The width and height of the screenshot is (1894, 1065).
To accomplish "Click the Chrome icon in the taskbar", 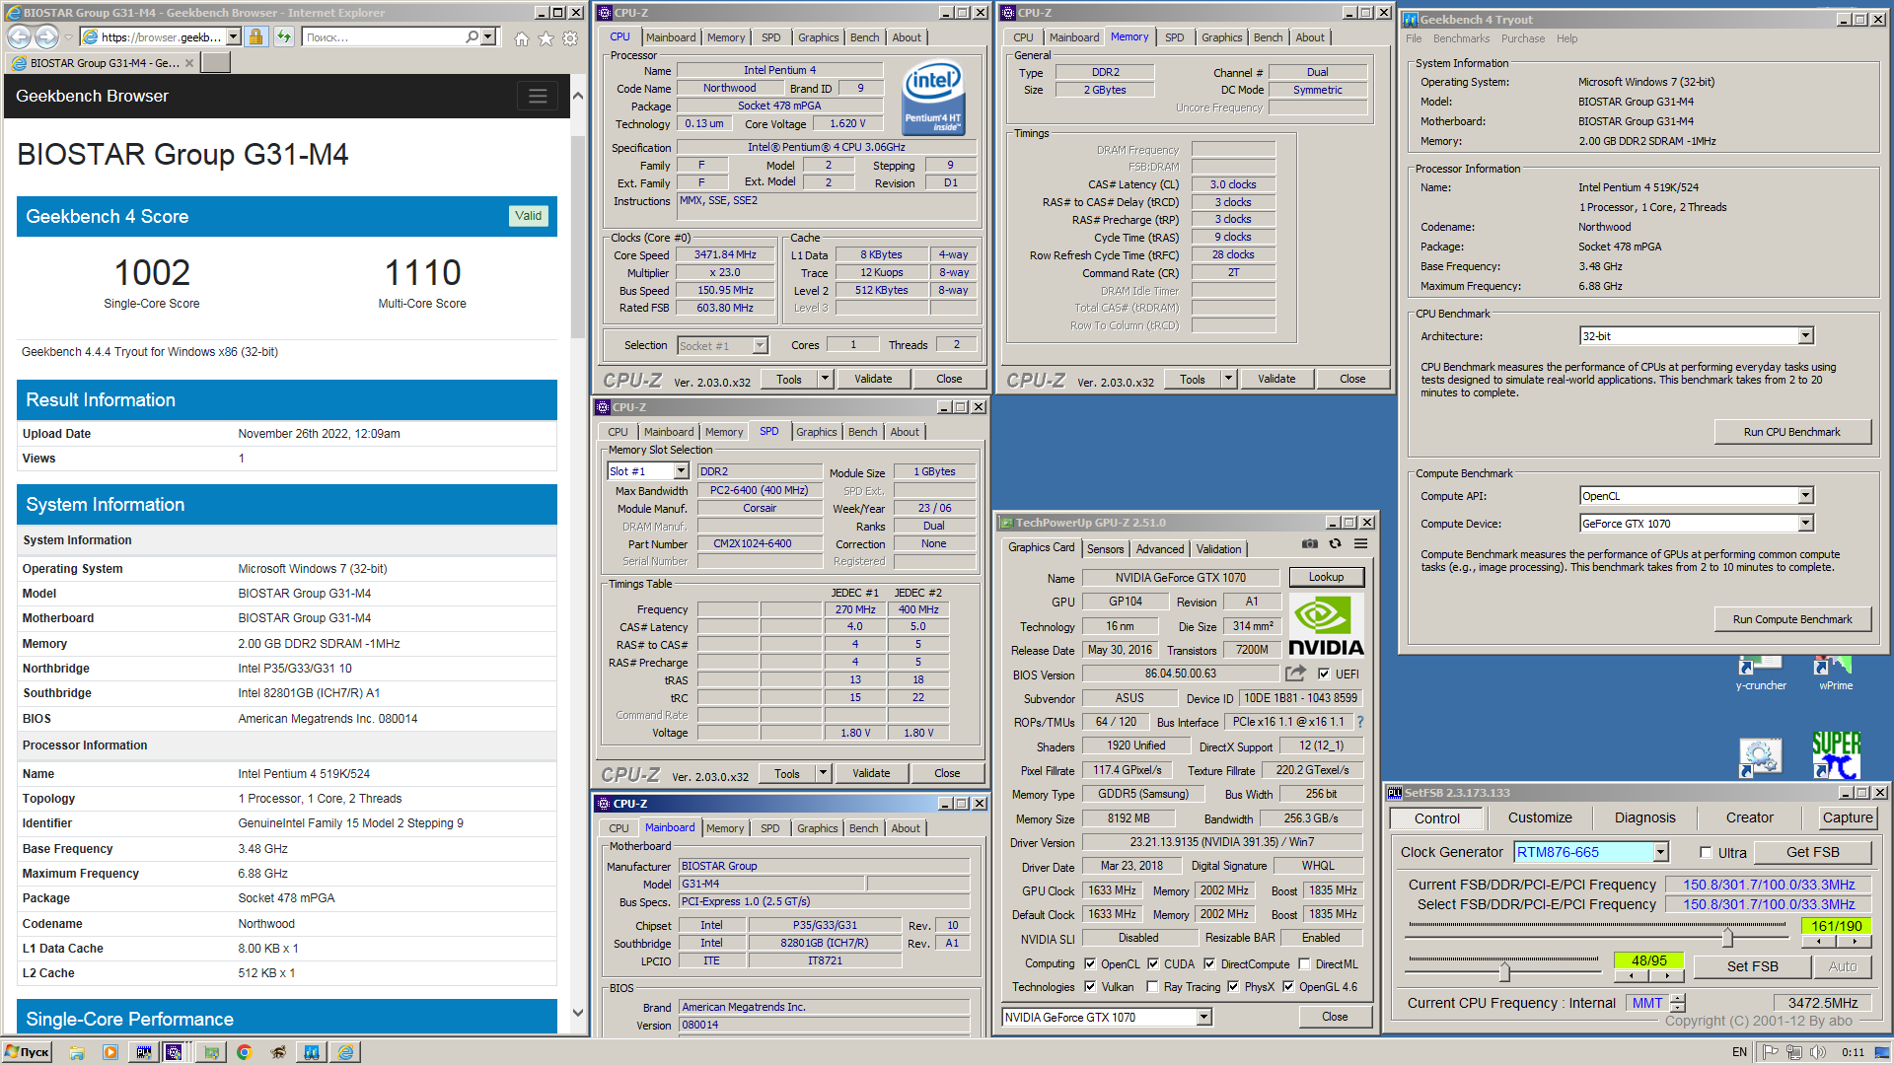I will (245, 1052).
